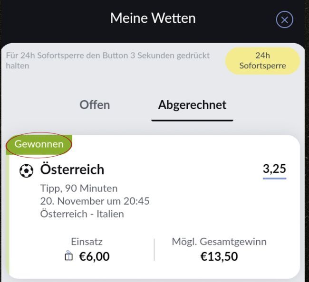Switch to the Offen tab
Image resolution: width=309 pixels, height=282 pixels.
(x=95, y=105)
